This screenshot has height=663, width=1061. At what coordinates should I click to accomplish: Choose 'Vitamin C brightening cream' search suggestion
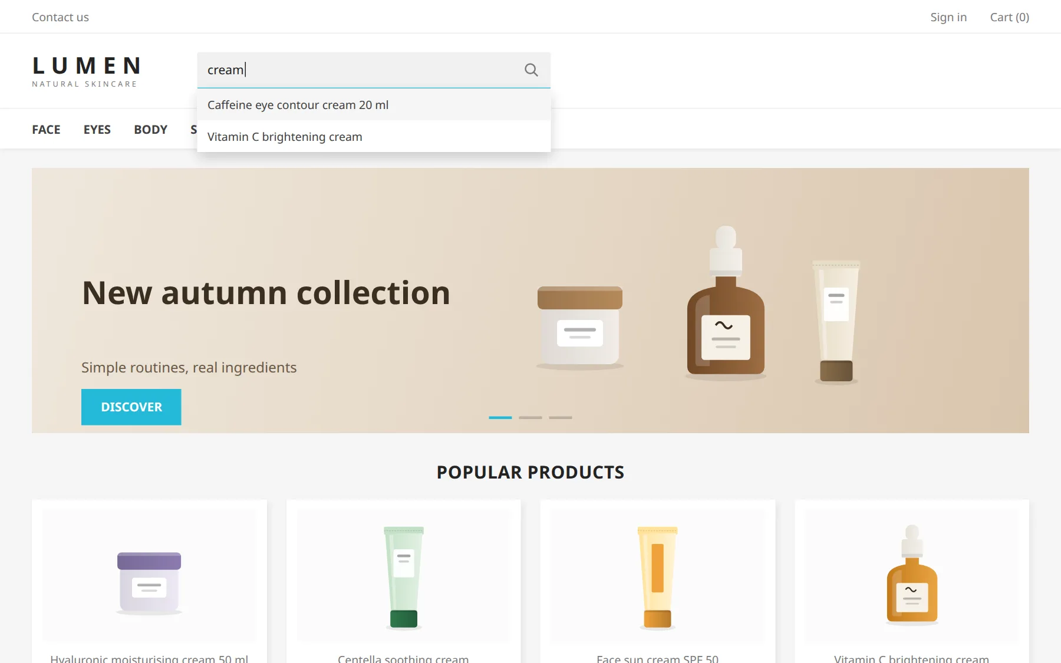pos(374,137)
